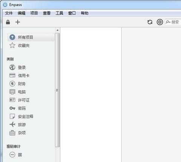
Task: Open the 项目 menu
Action: point(34,13)
